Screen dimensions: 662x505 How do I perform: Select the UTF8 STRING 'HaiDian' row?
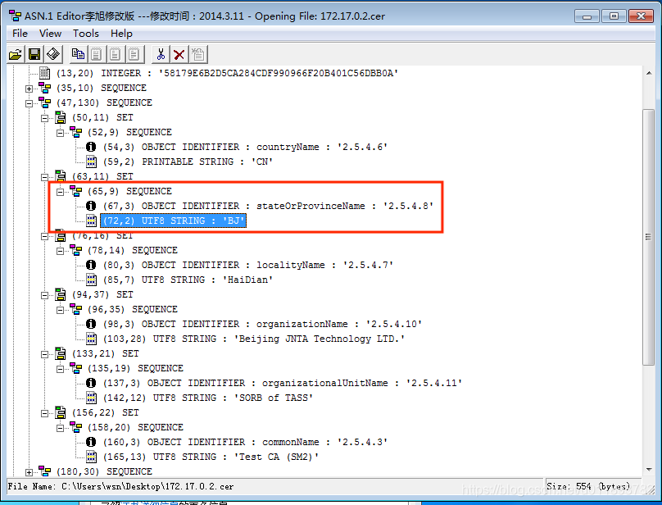(x=188, y=280)
